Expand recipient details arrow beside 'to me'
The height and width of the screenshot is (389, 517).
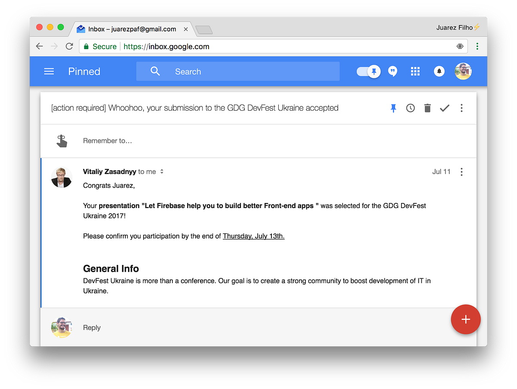click(x=162, y=171)
